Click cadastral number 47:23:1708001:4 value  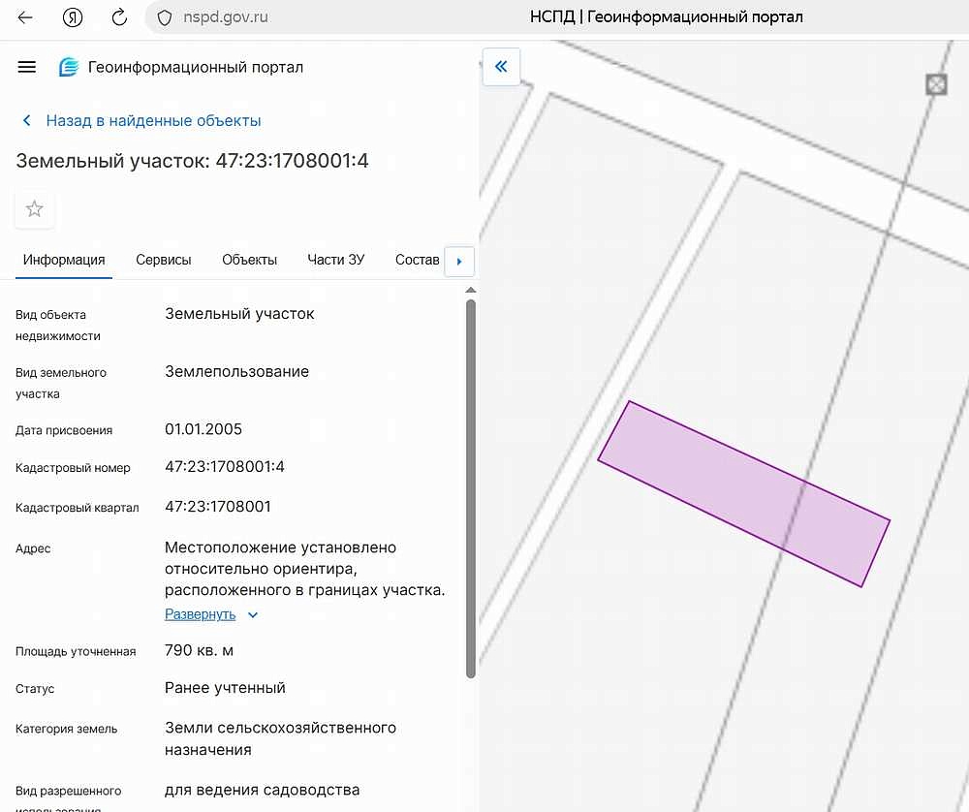click(x=225, y=466)
